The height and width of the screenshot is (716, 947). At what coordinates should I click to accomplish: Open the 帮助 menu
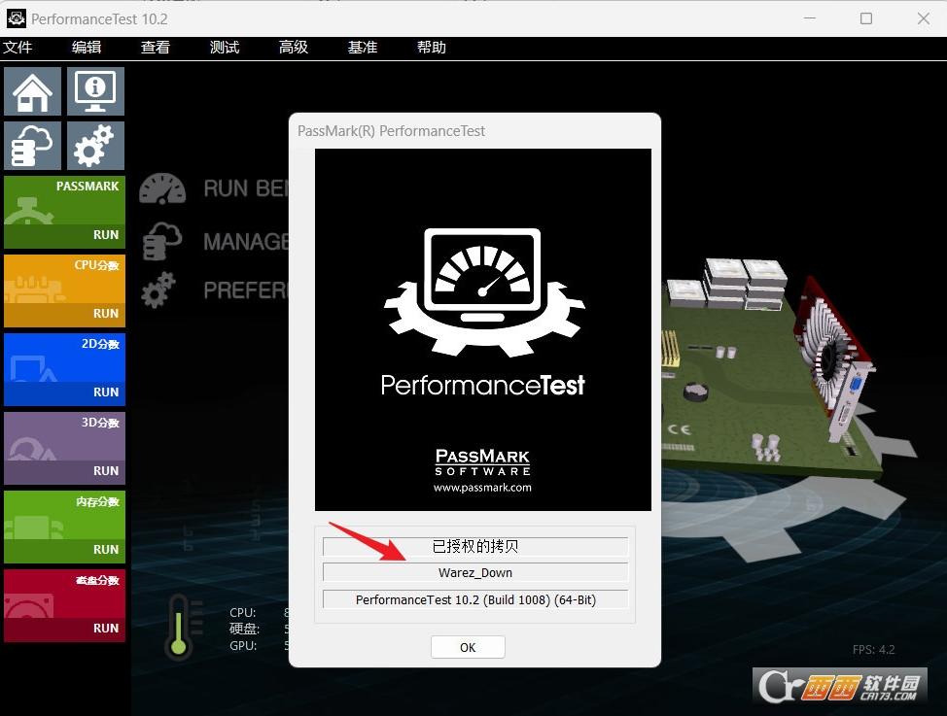pyautogui.click(x=432, y=48)
